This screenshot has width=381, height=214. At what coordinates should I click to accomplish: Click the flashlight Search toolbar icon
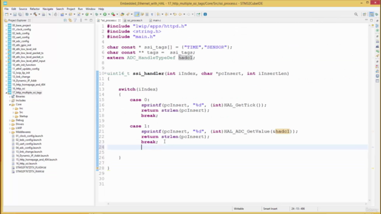pyautogui.click(x=128, y=14)
